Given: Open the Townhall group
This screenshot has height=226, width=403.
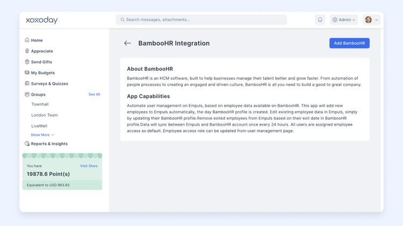Looking at the screenshot, I should click(40, 104).
